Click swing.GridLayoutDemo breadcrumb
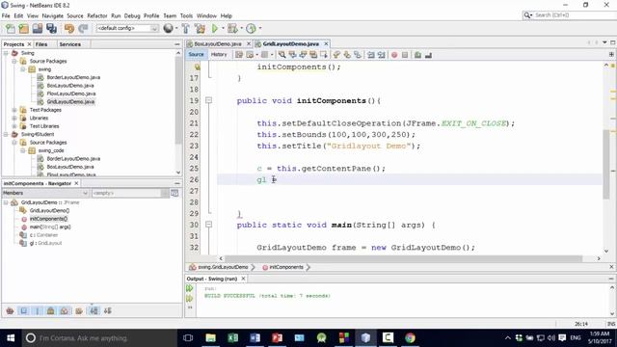This screenshot has height=347, width=617. (x=223, y=267)
